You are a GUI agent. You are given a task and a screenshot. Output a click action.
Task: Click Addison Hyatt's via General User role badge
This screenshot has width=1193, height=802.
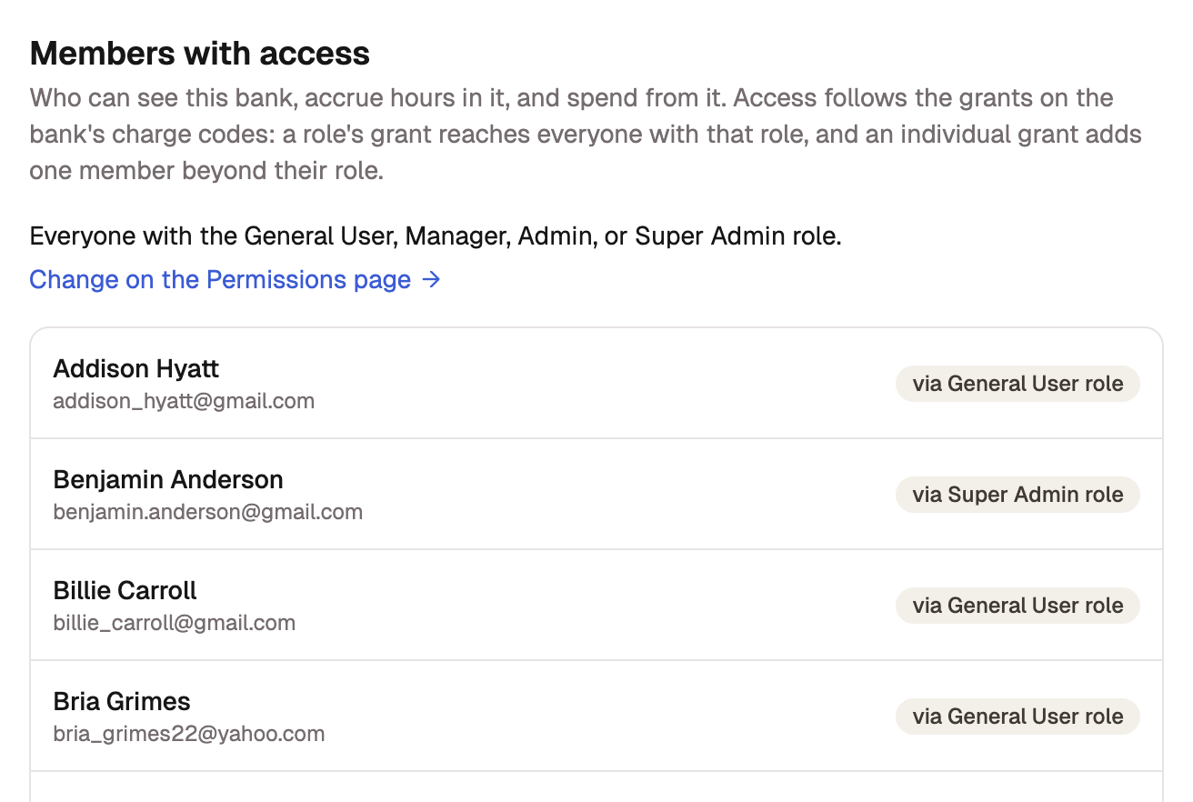1018,384
